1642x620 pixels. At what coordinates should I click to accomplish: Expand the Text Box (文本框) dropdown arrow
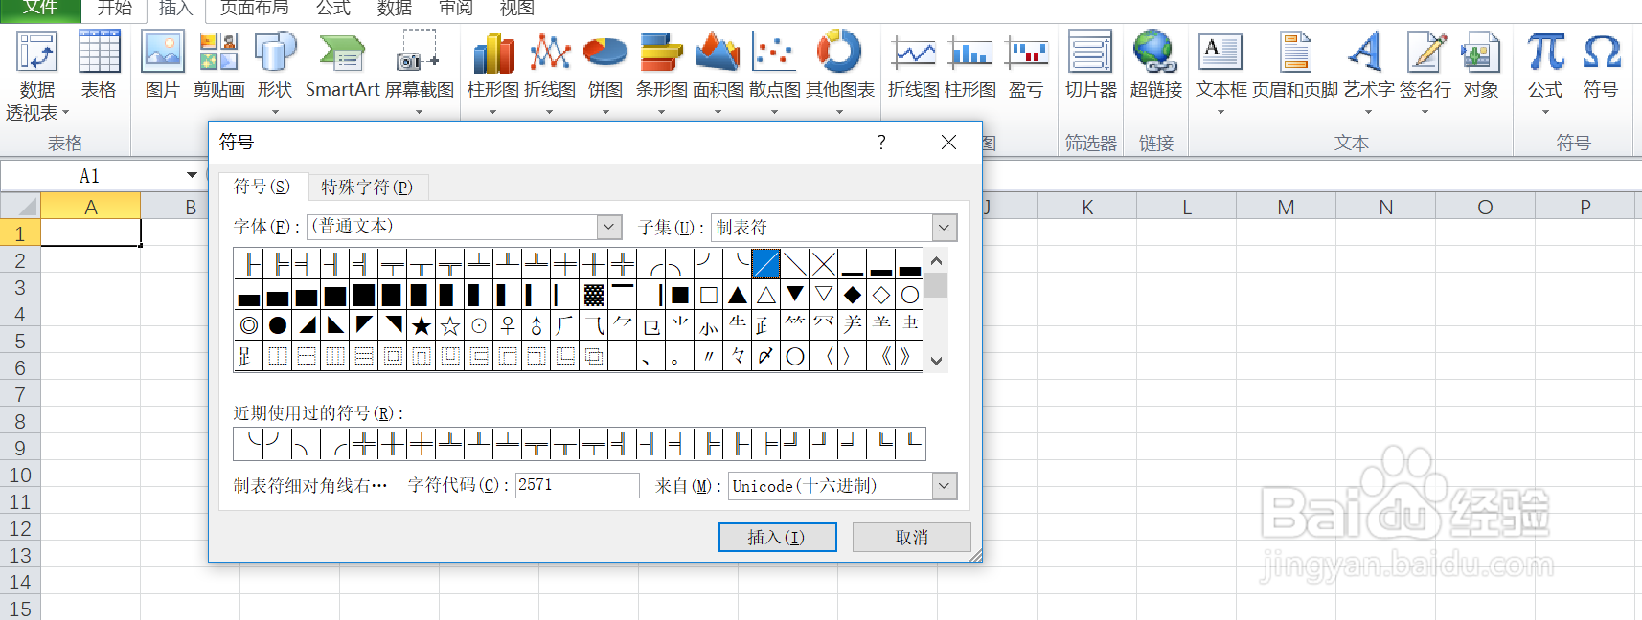[x=1220, y=112]
